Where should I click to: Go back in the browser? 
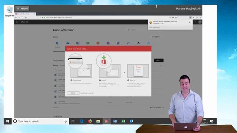[x=16, y=17]
